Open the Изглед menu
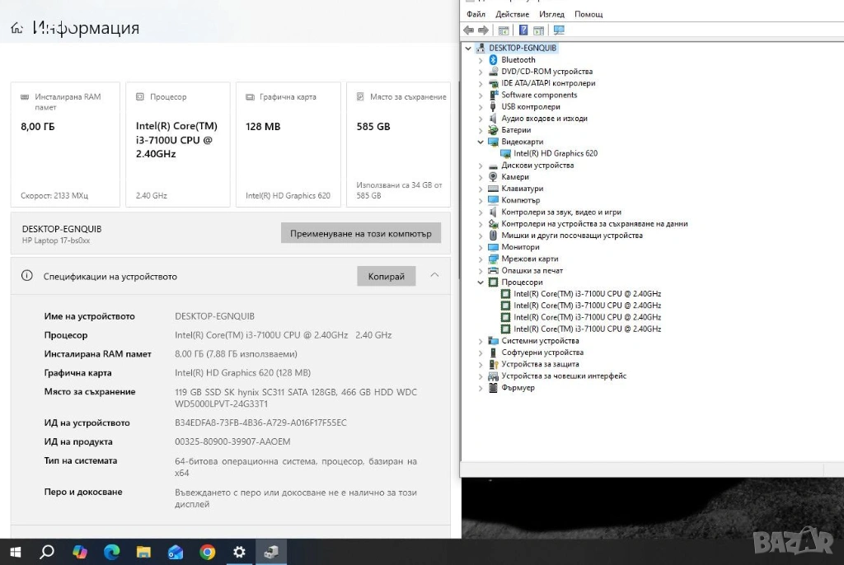The height and width of the screenshot is (565, 844). coord(551,14)
